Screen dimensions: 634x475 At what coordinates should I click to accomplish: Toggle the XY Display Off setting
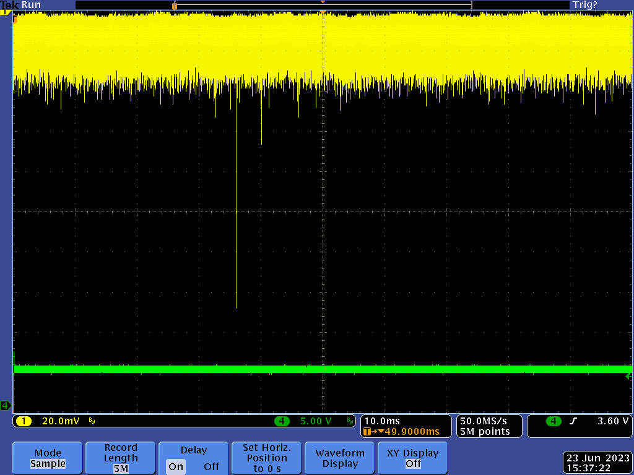click(x=413, y=458)
